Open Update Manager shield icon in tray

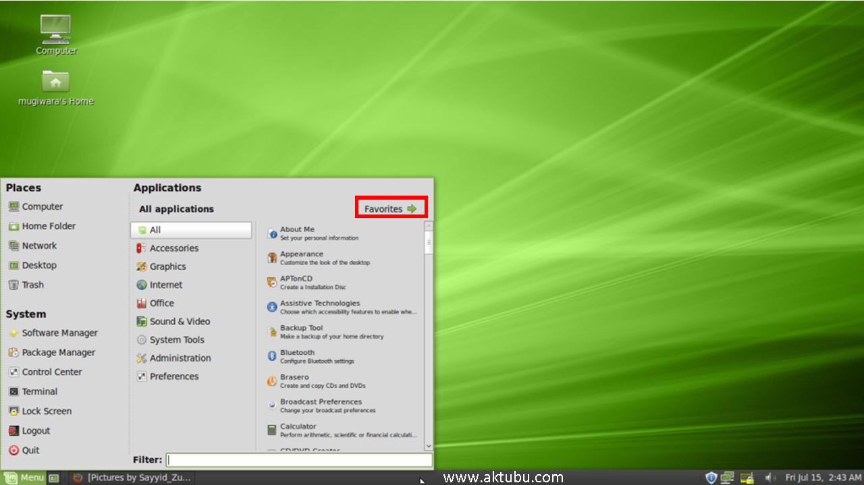click(x=711, y=477)
